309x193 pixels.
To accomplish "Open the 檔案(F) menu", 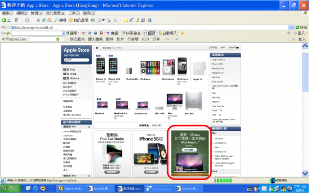I will [x=8, y=13].
